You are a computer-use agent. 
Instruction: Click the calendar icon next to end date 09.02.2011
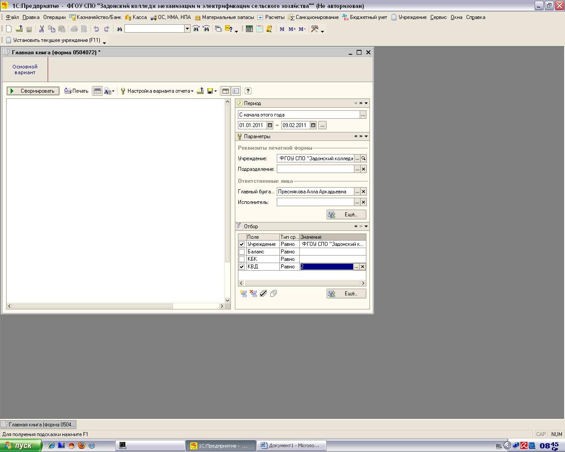pos(313,125)
